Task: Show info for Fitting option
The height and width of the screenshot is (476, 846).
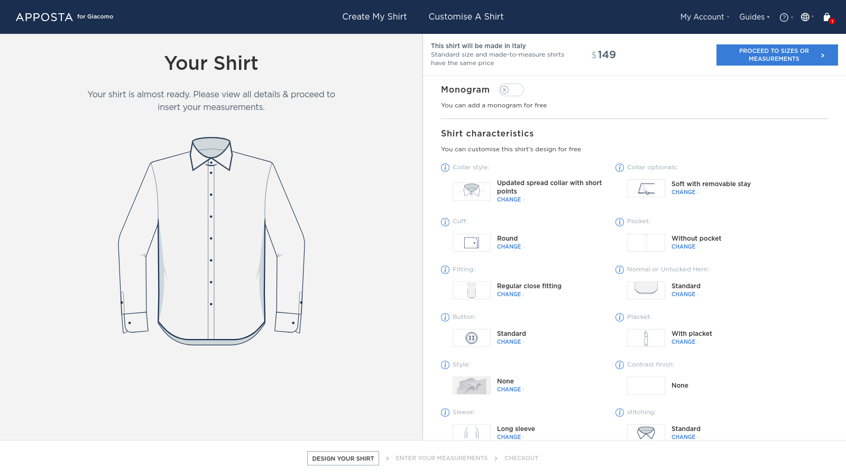Action: 445,270
